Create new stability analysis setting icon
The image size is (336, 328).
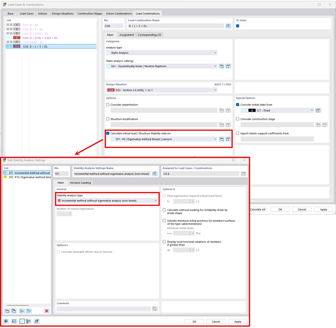point(221,139)
